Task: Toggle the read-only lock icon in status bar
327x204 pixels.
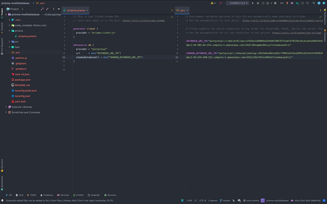Action: (x=234, y=200)
